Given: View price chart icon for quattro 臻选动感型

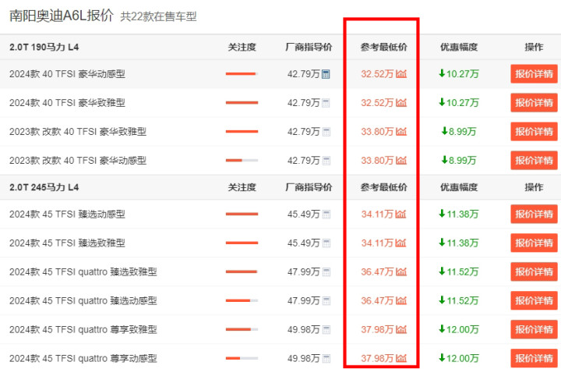Looking at the screenshot, I should coord(401,301).
